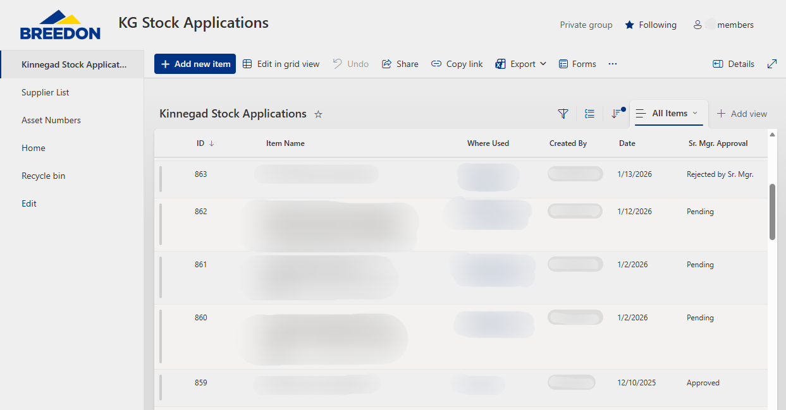Click the Date column header
Image resolution: width=786 pixels, height=410 pixels.
627,143
